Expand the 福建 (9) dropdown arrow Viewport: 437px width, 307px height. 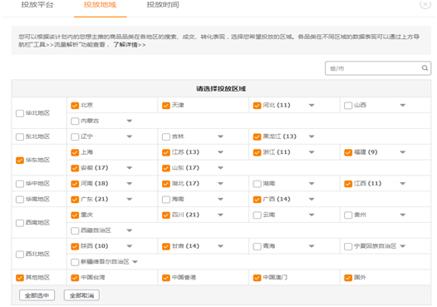click(403, 152)
